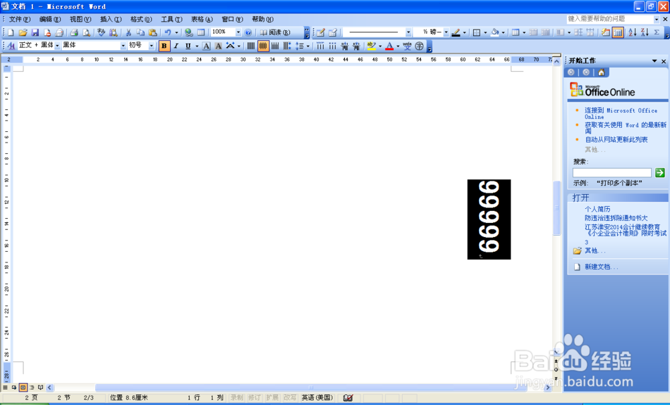This screenshot has height=405, width=670.
Task: Select the Draw Table pencil tool
Action: pyautogui.click(x=320, y=32)
